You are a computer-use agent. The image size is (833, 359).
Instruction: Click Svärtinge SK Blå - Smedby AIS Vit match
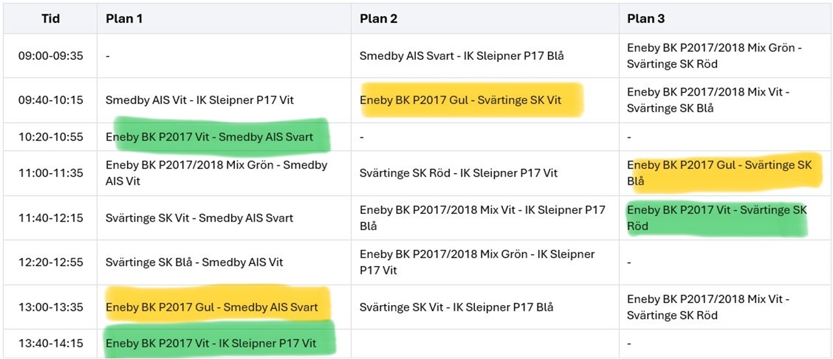pos(195,262)
